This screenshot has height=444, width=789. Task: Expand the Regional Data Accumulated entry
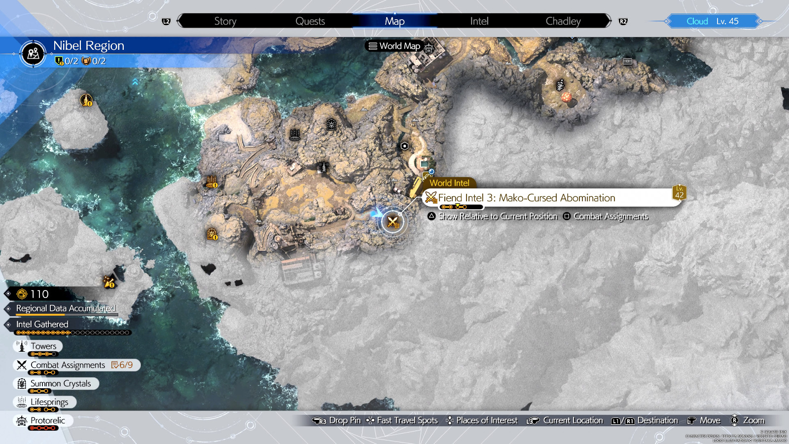pyautogui.click(x=65, y=308)
